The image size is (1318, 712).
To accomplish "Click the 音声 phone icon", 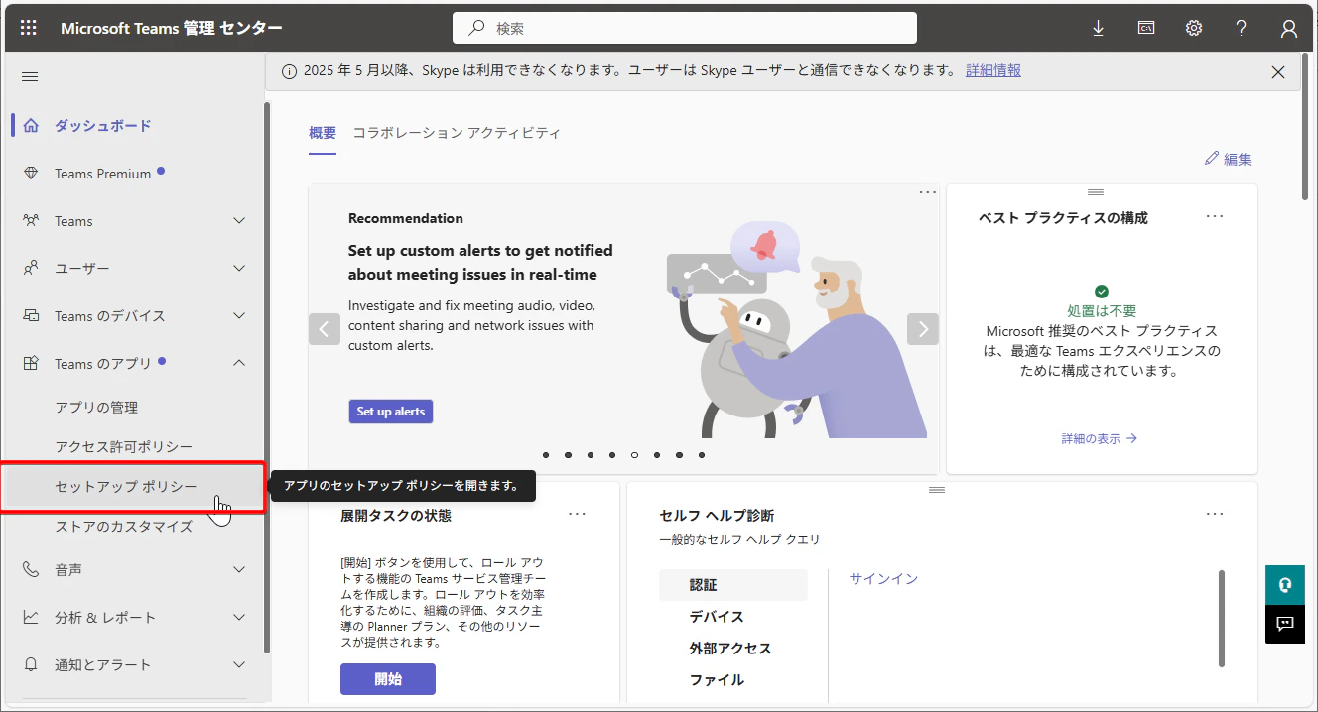I will pyautogui.click(x=31, y=569).
